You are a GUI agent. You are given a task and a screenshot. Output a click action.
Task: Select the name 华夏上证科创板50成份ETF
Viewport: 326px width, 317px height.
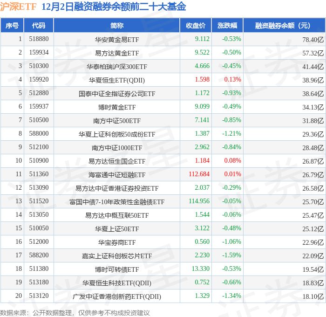117,134
